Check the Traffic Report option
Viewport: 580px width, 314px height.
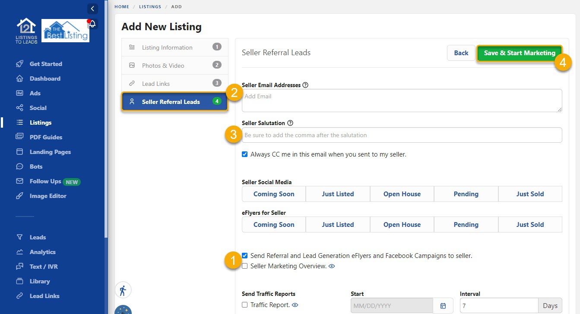(x=245, y=305)
